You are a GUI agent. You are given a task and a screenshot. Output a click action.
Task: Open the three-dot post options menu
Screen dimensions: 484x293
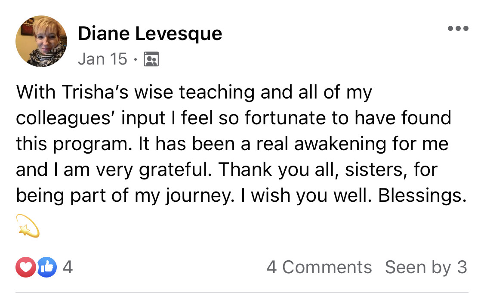coord(458,29)
